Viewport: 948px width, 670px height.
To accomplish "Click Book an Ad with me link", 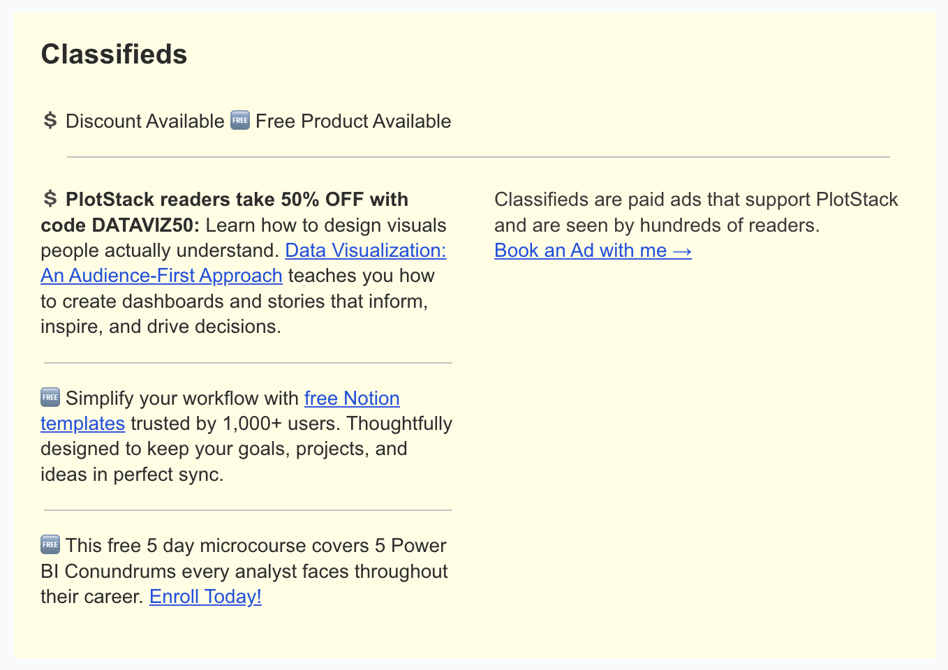I will click(x=580, y=251).
